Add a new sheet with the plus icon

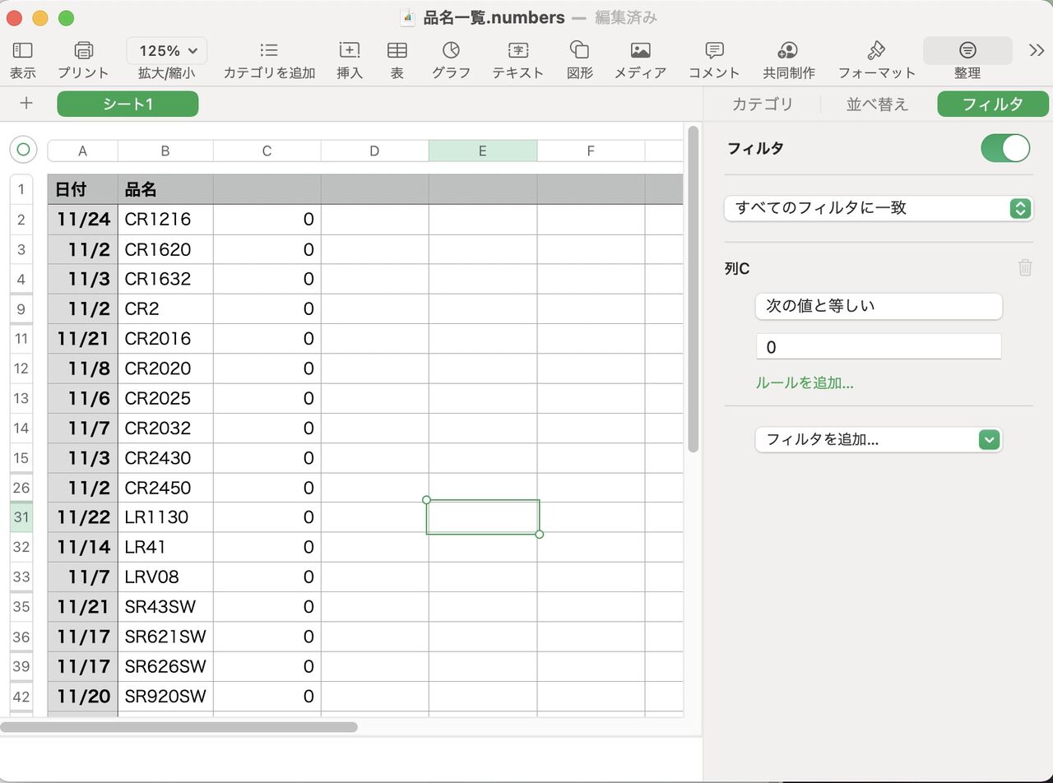26,103
